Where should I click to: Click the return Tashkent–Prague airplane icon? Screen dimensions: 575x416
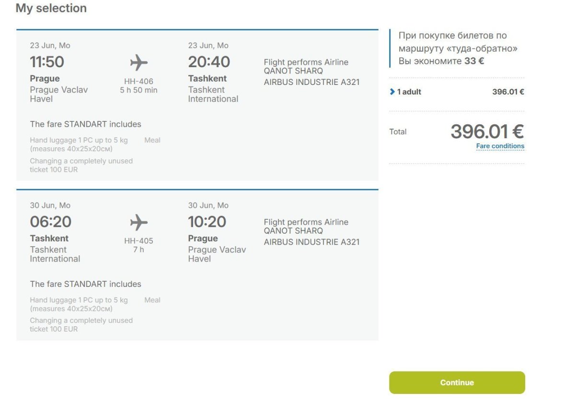point(138,222)
